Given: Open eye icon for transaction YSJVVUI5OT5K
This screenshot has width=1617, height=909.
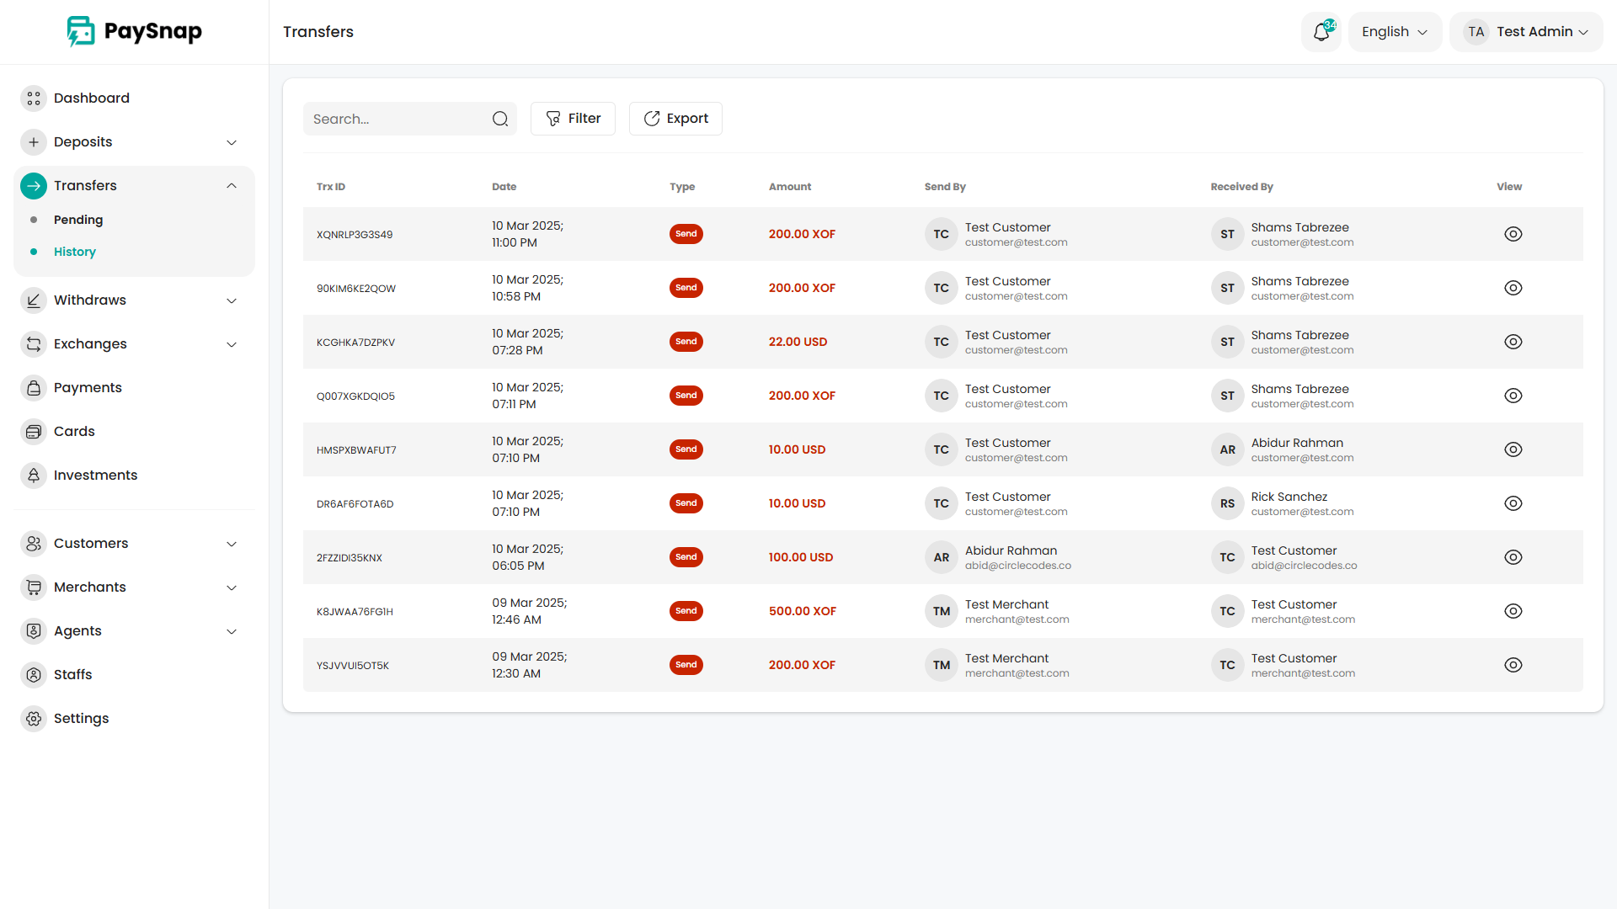Looking at the screenshot, I should tap(1513, 665).
